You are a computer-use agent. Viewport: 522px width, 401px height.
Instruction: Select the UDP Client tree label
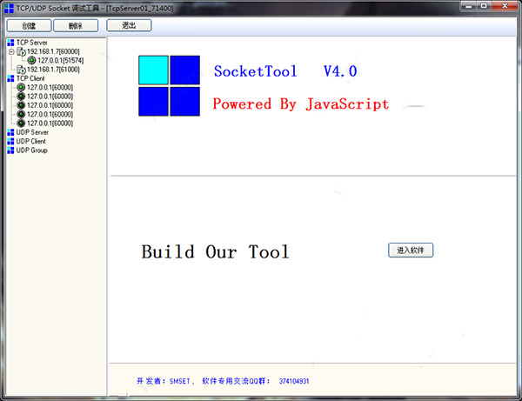pyautogui.click(x=31, y=142)
